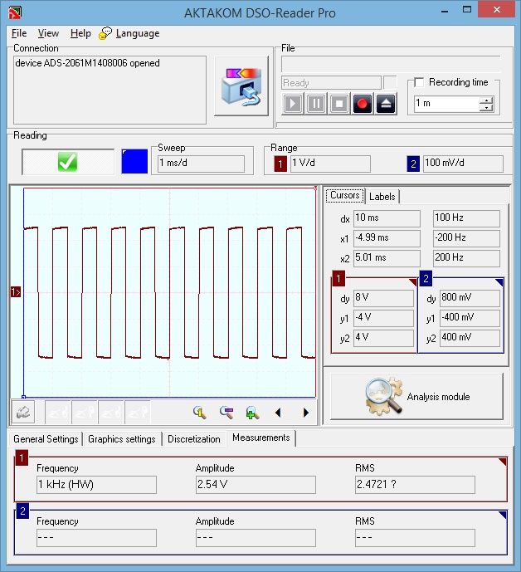The width and height of the screenshot is (521, 572).
Task: Click the channel 1 Range 1 V/d field
Action: tap(330, 164)
